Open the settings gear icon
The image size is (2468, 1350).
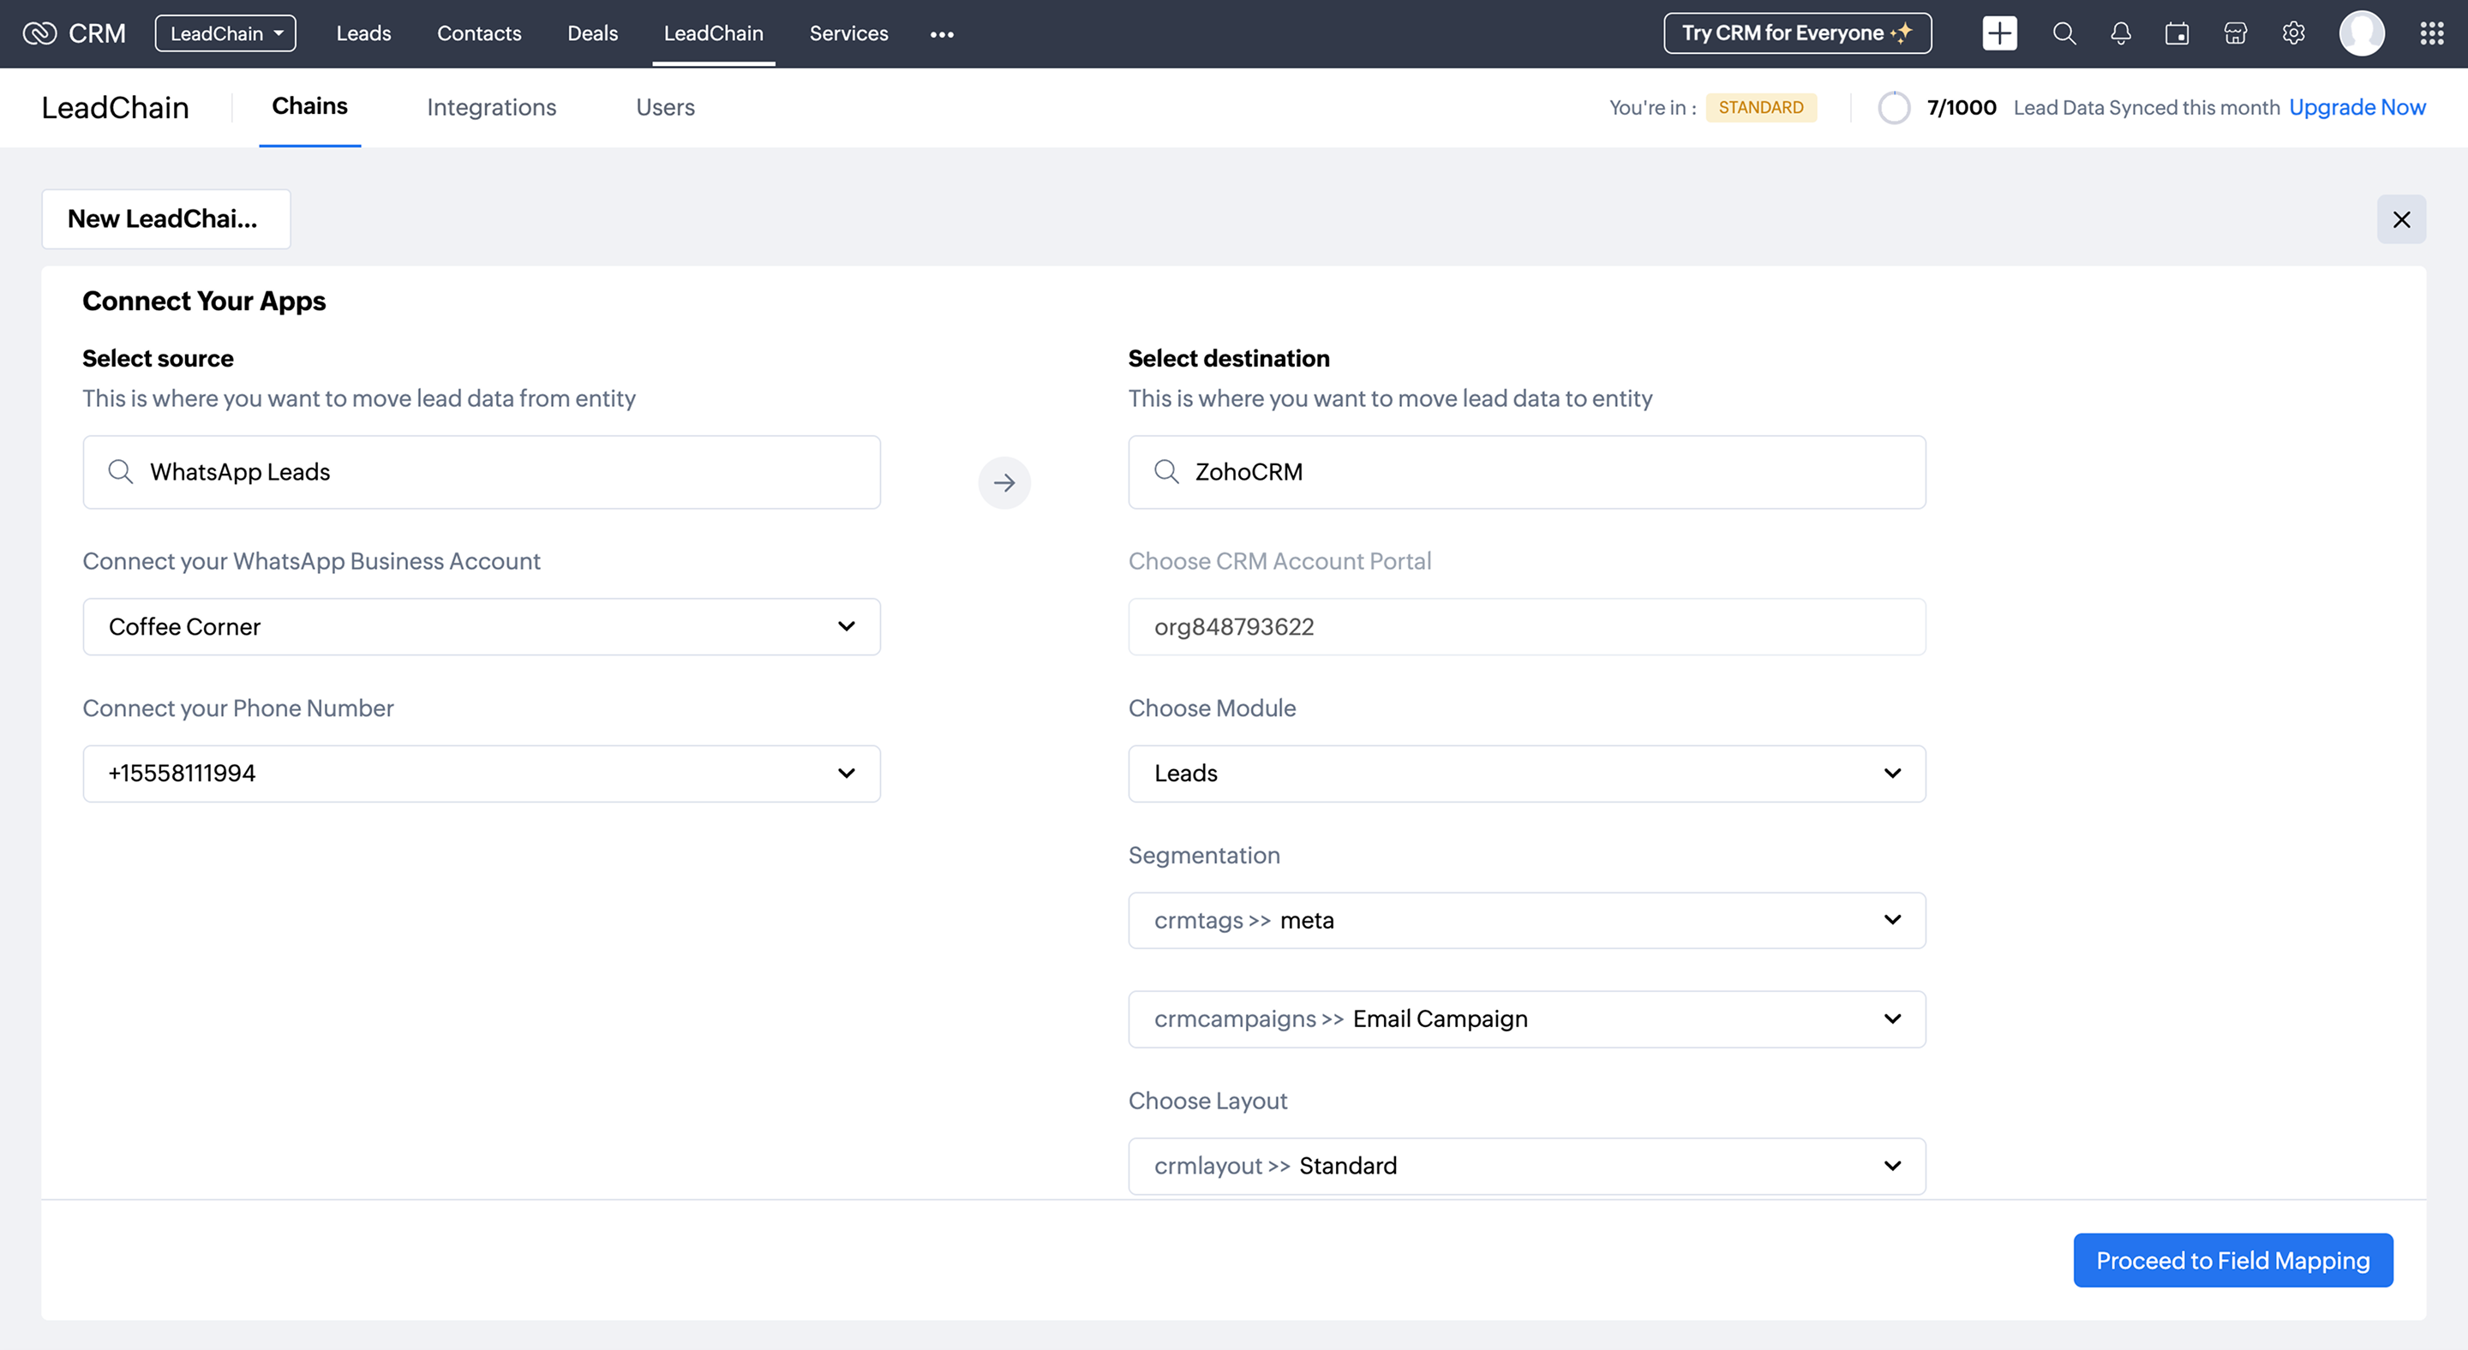coord(2292,33)
